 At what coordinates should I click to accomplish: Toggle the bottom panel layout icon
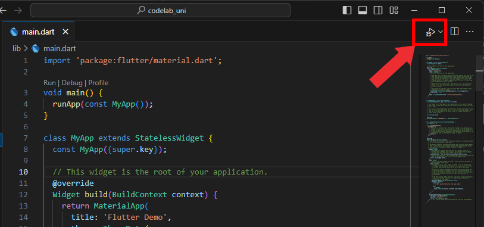click(363, 10)
